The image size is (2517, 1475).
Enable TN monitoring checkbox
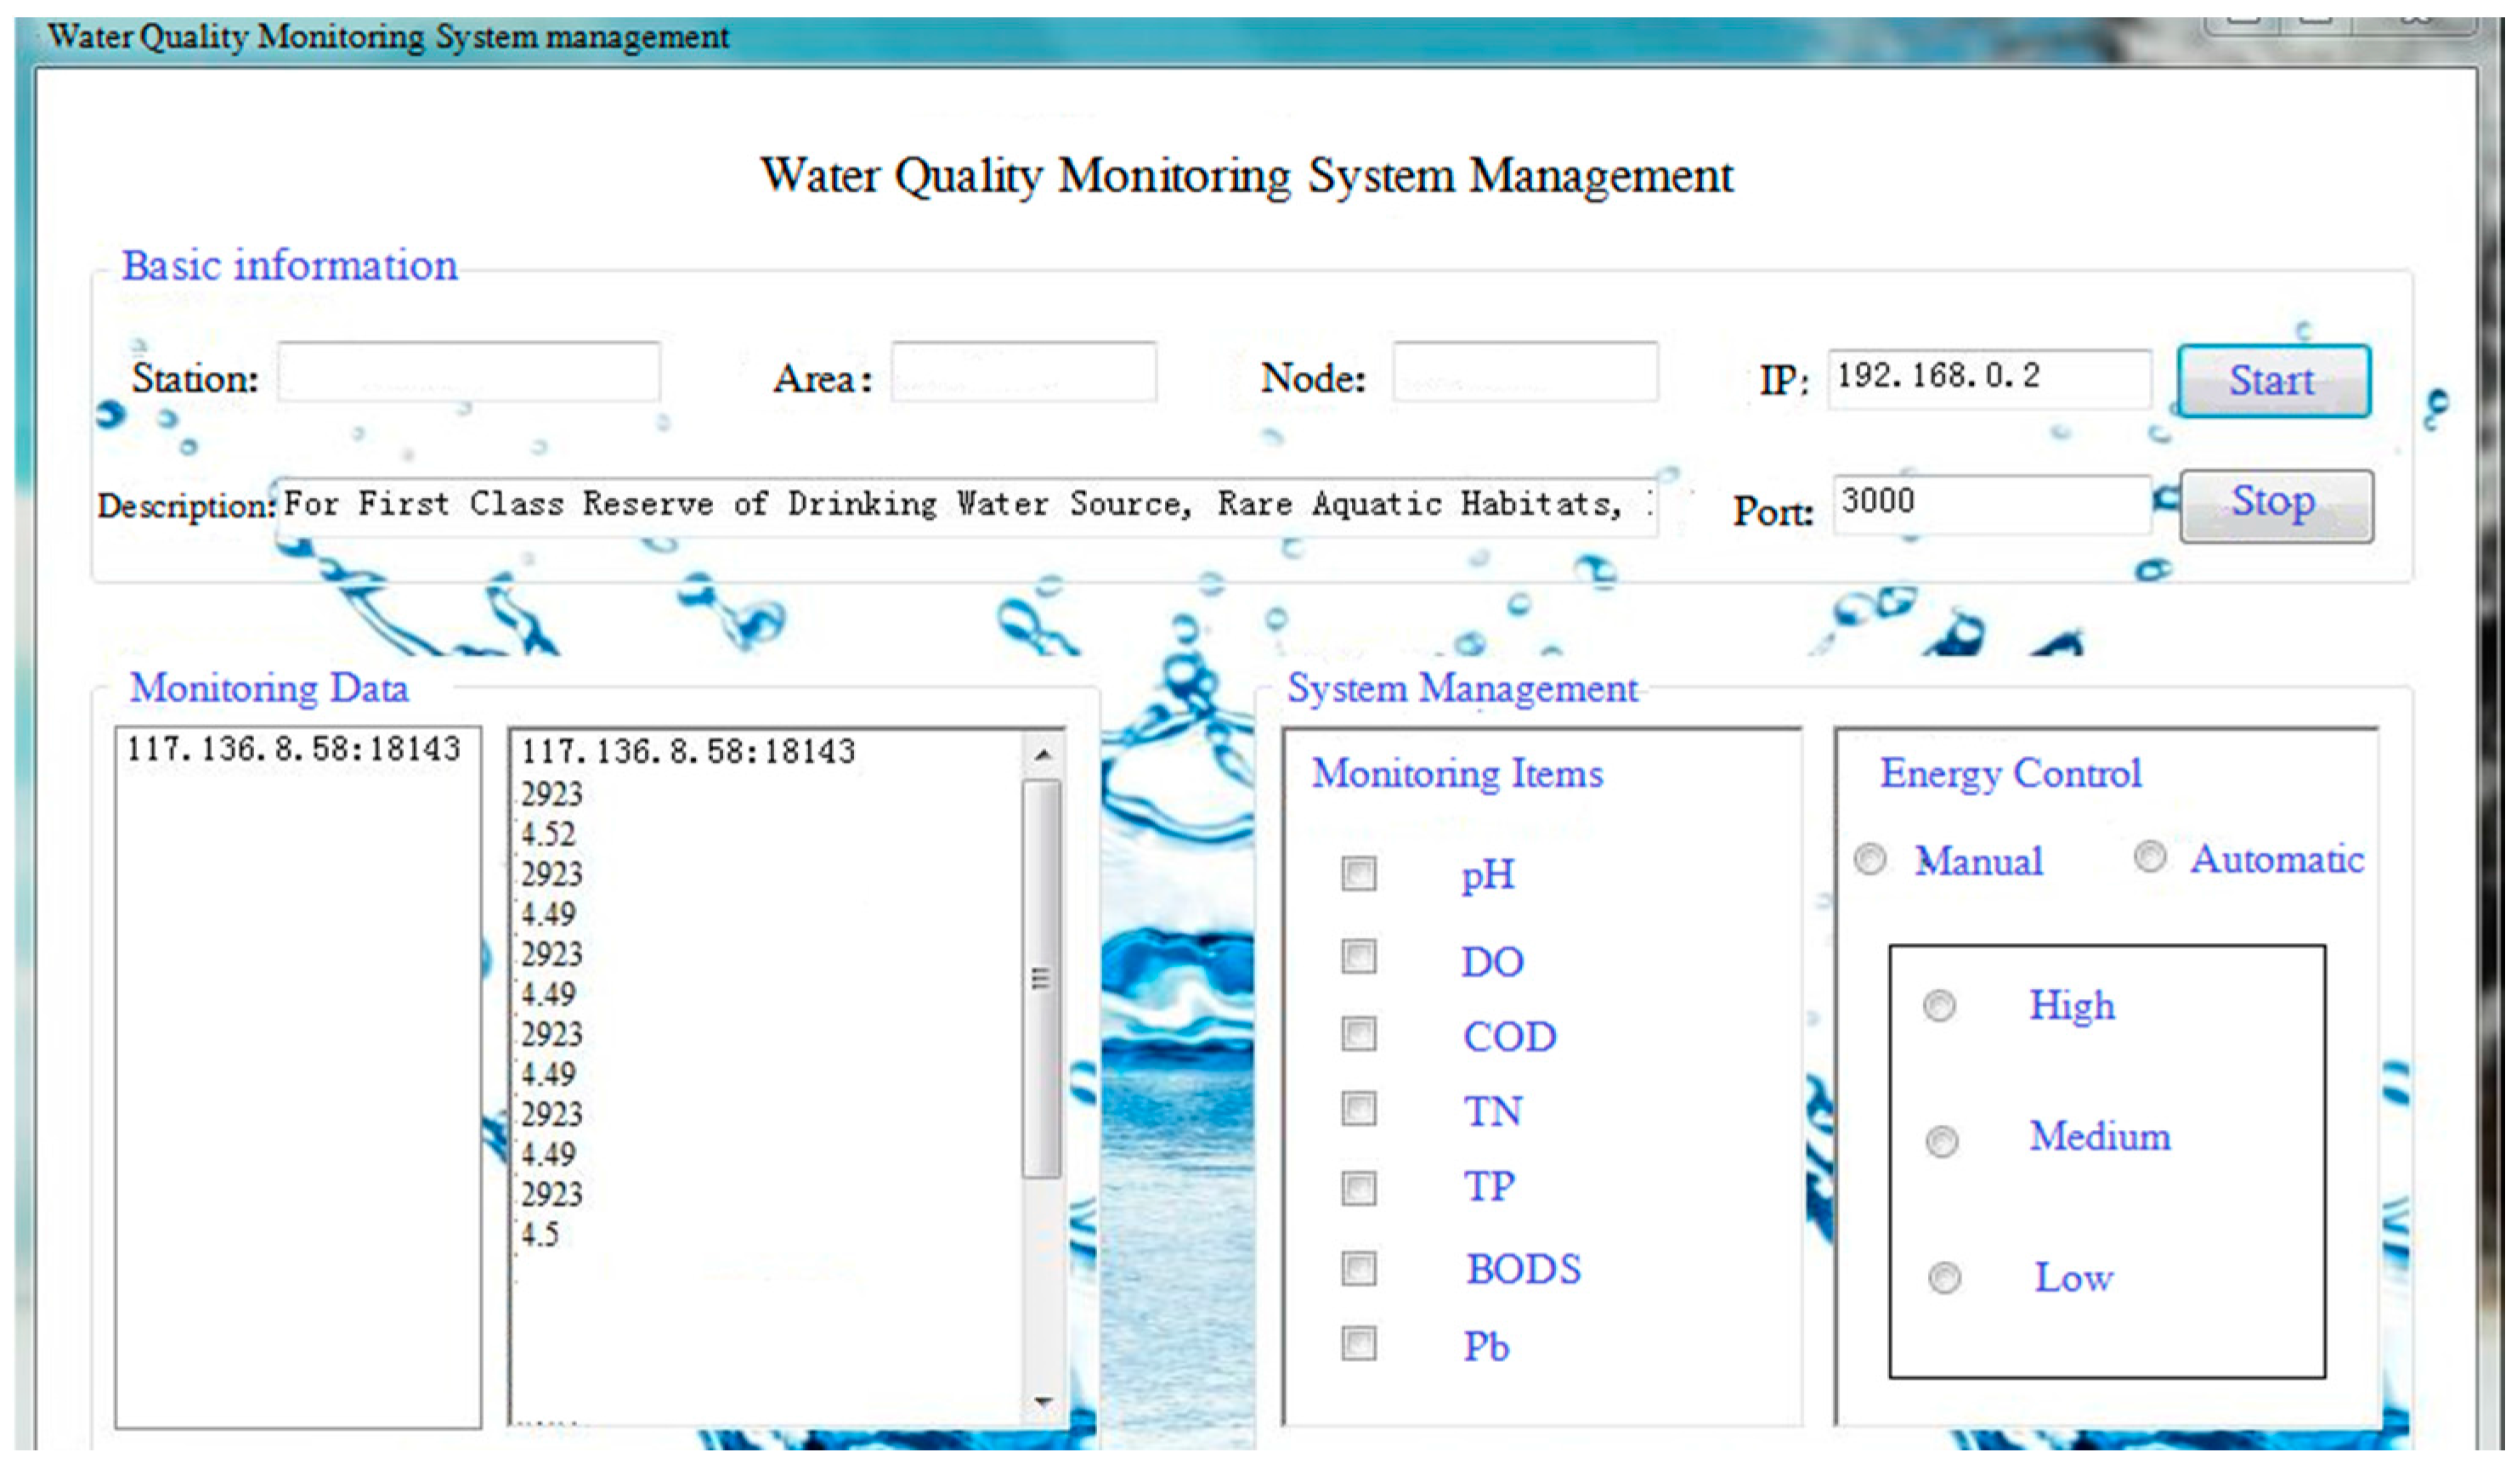[x=1359, y=1109]
